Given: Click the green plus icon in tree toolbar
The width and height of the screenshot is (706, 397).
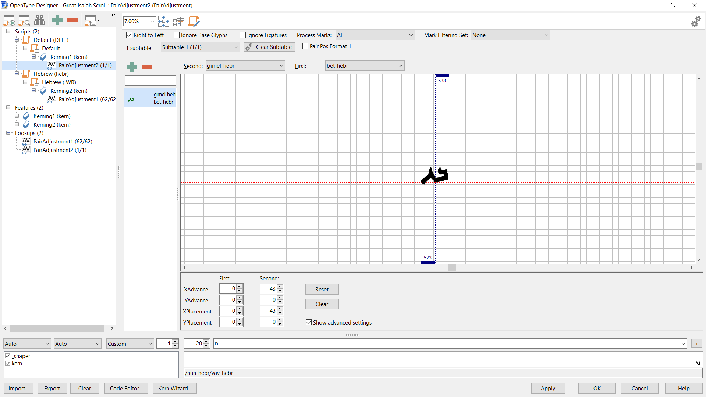Looking at the screenshot, I should [x=57, y=20].
